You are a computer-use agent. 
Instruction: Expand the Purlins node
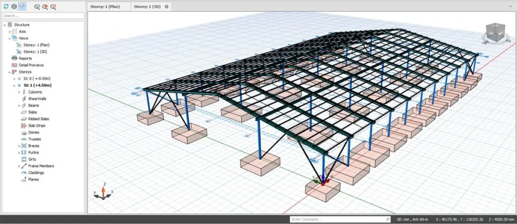pyautogui.click(x=19, y=152)
